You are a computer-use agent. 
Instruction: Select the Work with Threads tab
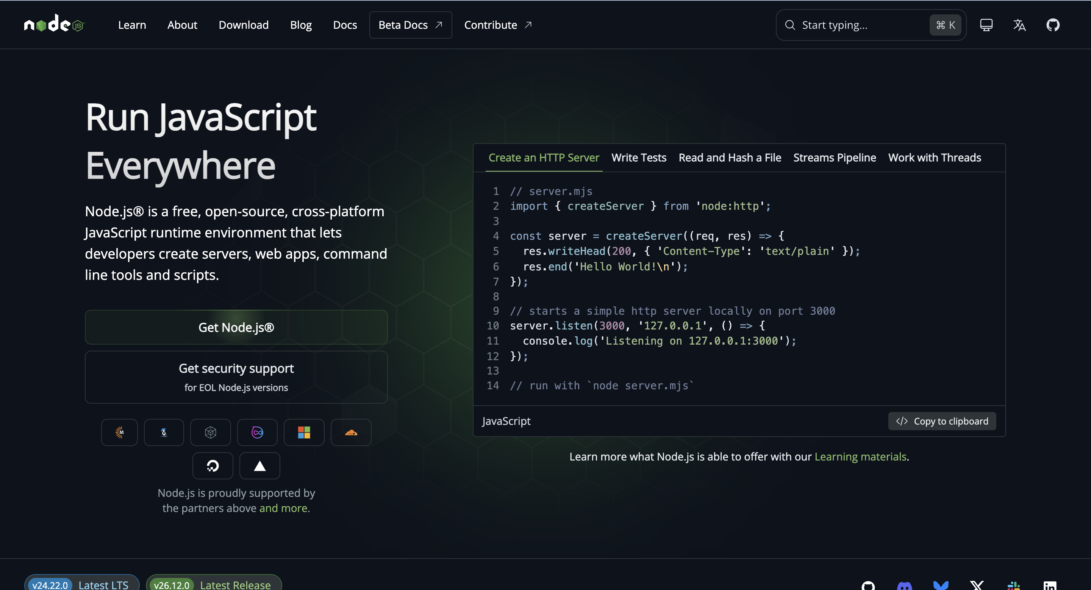(x=934, y=158)
